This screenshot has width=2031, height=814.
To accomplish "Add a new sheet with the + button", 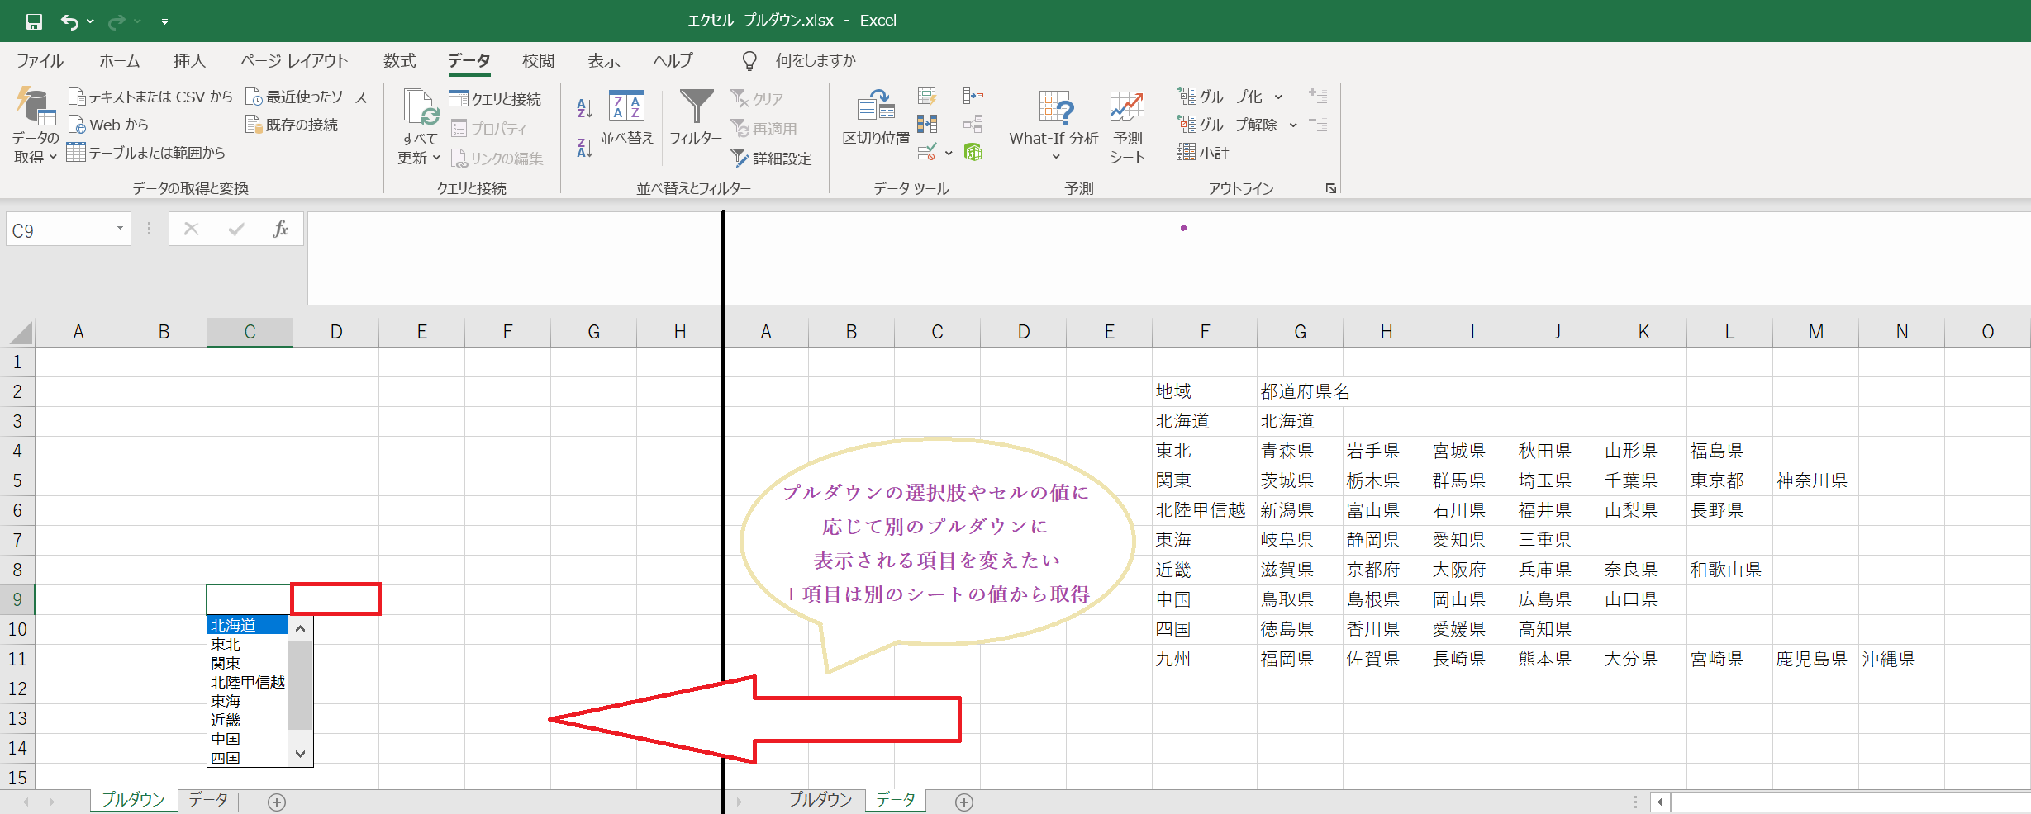I will click(x=276, y=802).
